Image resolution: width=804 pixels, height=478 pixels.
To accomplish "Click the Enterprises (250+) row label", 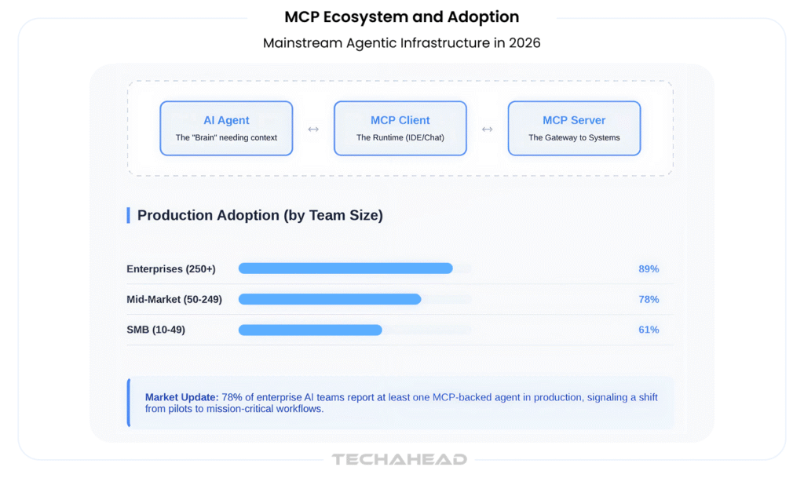I will (170, 269).
